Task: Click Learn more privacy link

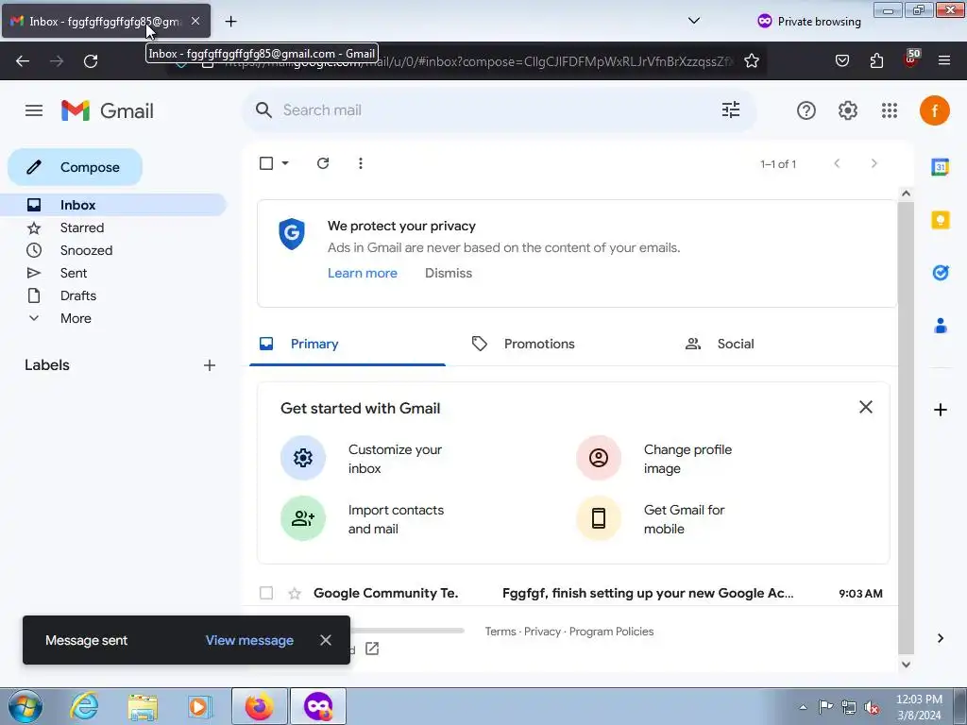Action: pos(362,273)
